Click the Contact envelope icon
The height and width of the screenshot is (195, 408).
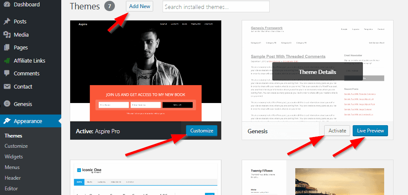pos(7,87)
